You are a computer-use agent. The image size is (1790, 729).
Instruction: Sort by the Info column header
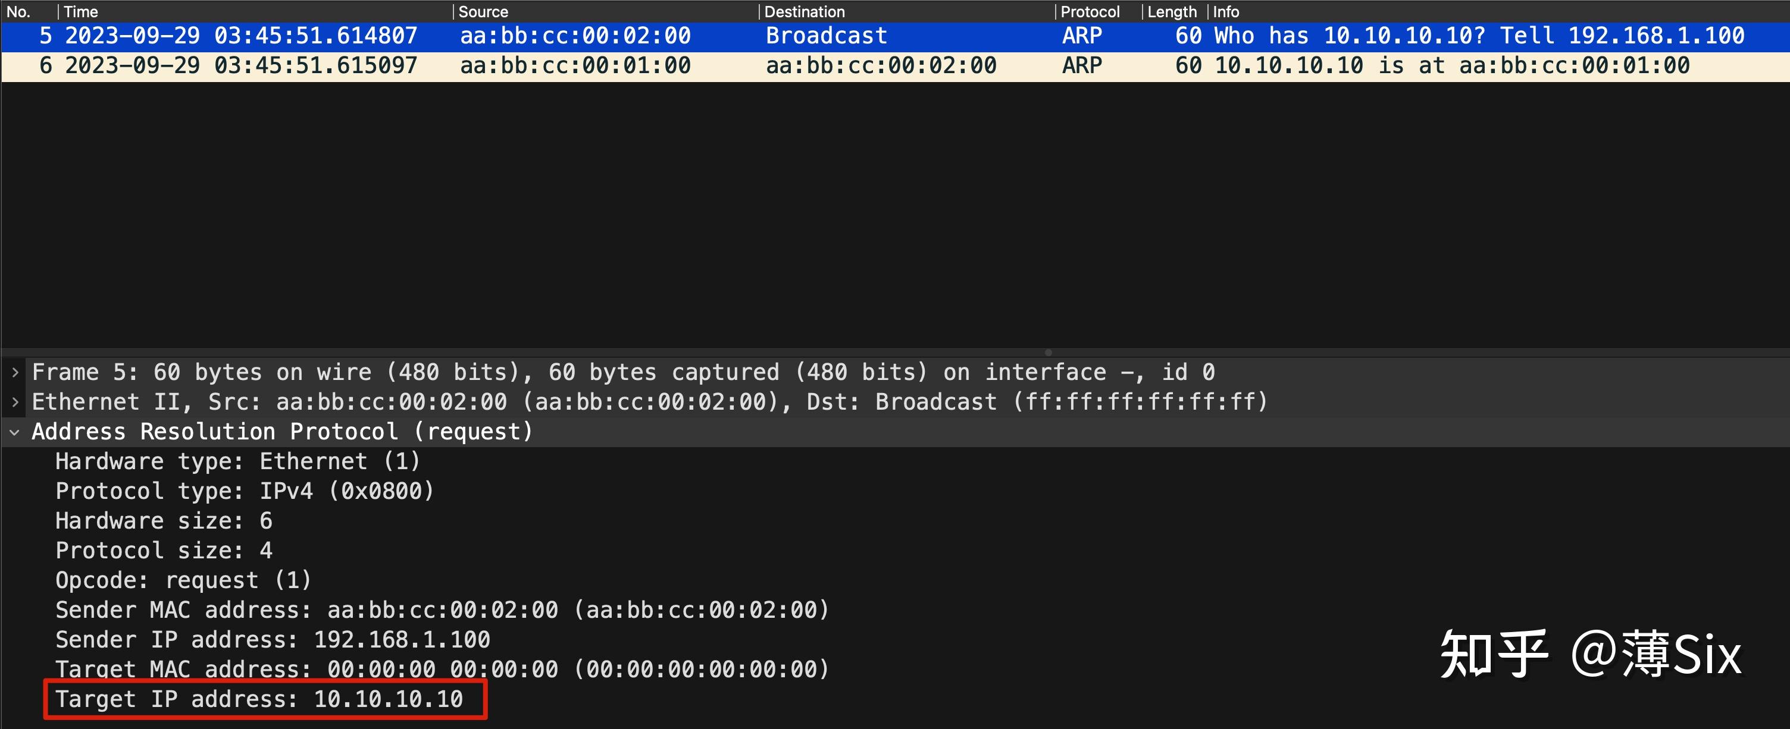click(x=1226, y=12)
